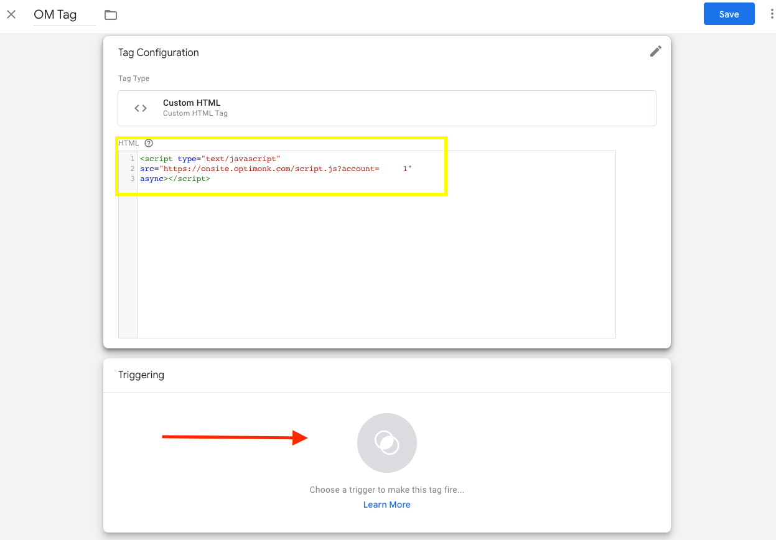Image resolution: width=776 pixels, height=540 pixels.
Task: Click line number 2 in the editor gutter
Action: 133,169
